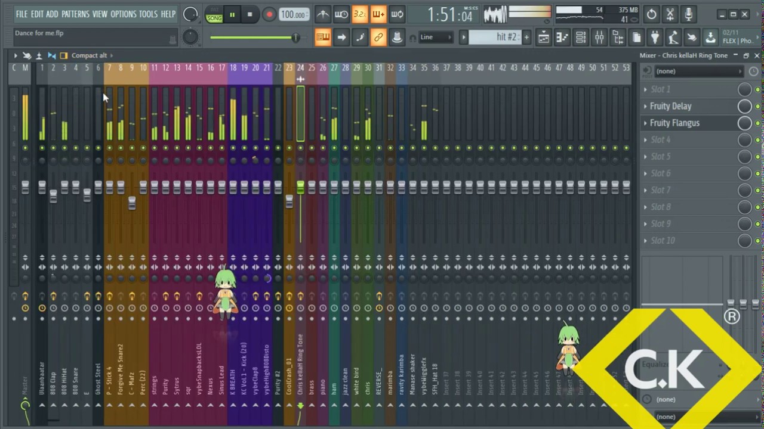Screen dimensions: 764x429
Task: Open the playlist view icon
Action: pyautogui.click(x=544, y=38)
